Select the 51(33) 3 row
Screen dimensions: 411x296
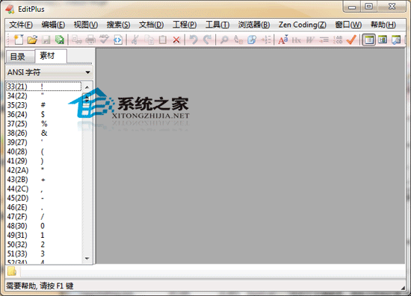tap(43, 254)
